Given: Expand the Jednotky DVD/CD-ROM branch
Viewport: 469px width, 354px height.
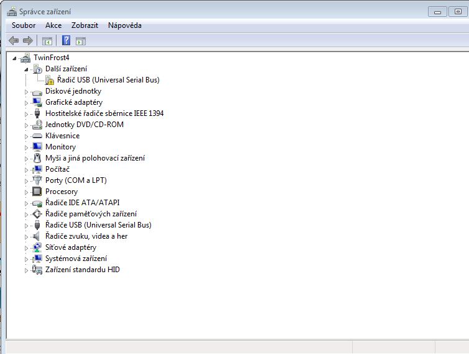Looking at the screenshot, I should [26, 125].
